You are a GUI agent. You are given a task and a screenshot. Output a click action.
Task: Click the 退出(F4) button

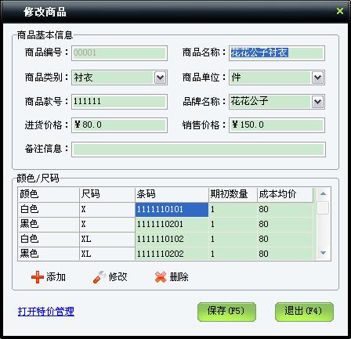coord(304,312)
